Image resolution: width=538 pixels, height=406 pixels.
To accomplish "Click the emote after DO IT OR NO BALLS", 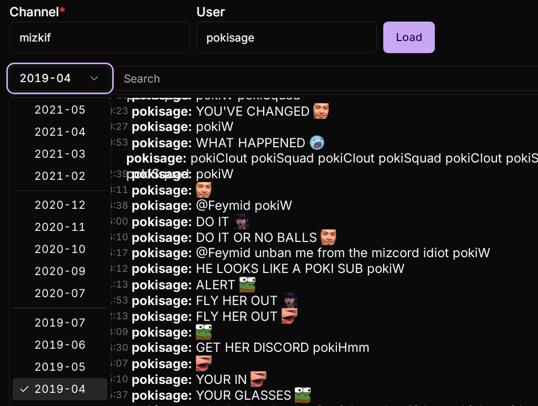I will [x=328, y=237].
